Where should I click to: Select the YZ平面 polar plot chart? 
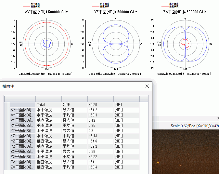116,44
